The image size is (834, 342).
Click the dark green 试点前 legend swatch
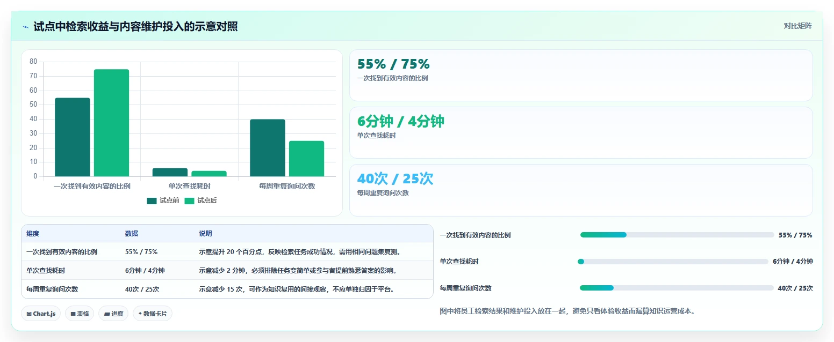152,201
